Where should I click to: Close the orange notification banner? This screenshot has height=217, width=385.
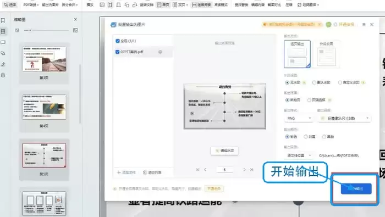pos(320,25)
